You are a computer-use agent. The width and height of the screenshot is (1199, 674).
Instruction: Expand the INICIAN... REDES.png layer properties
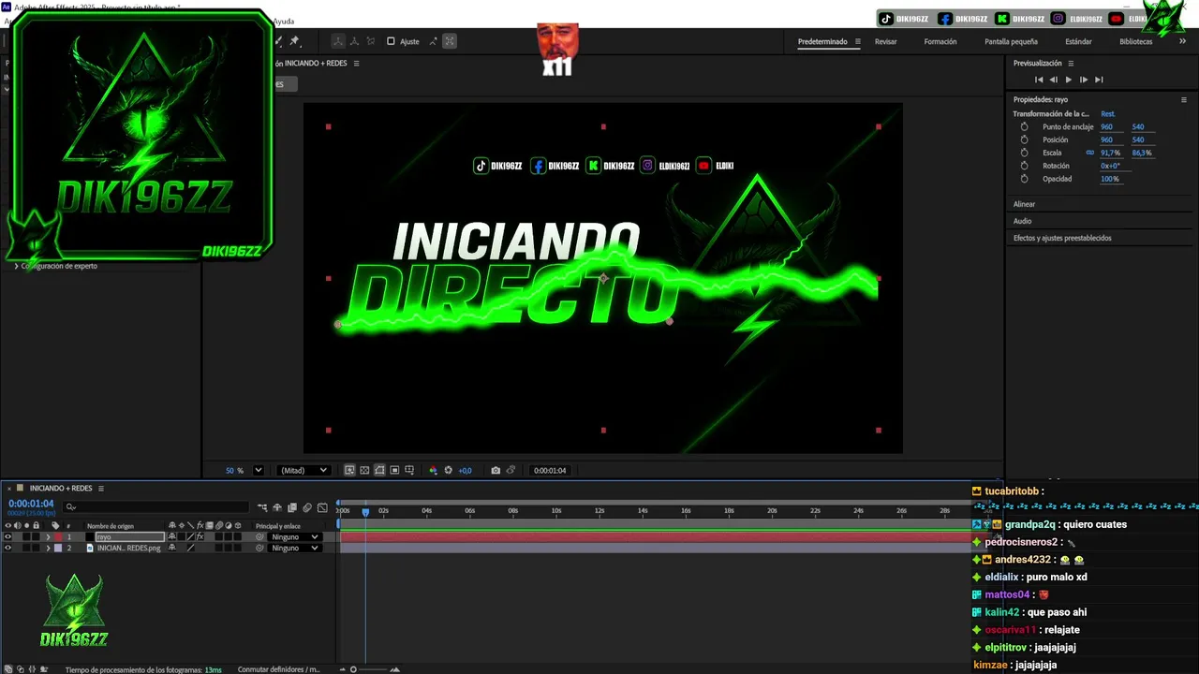[48, 548]
